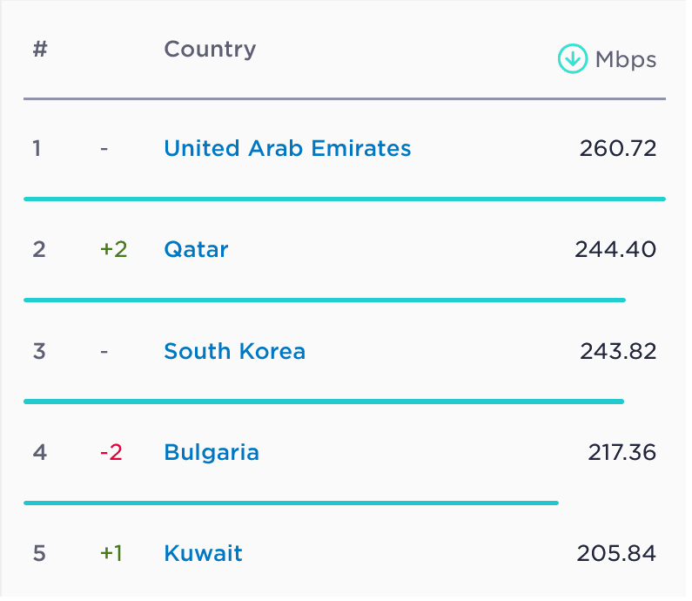Click the 260.72 speed value

coord(618,148)
